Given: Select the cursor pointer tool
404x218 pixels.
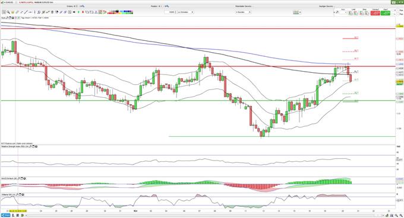Looking at the screenshot, I should tap(4, 12).
